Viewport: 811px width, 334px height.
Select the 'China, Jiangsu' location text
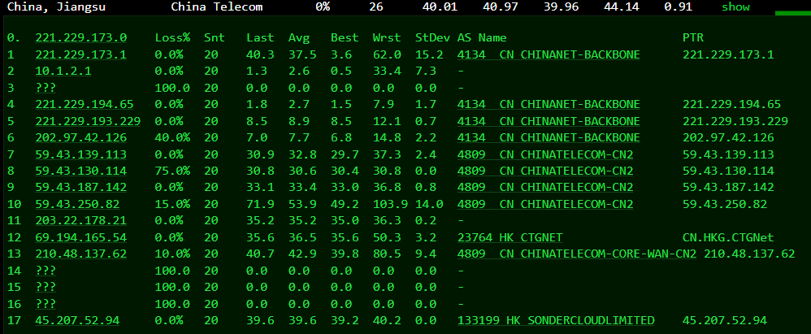56,7
